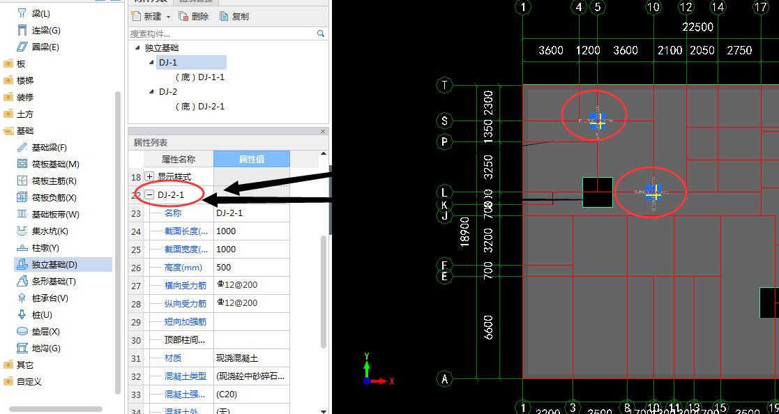Click left panel vertical scrollbar

(118, 243)
